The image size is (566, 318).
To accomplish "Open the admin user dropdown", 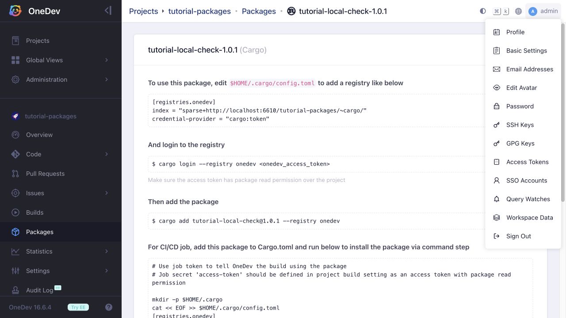I will coord(543,11).
